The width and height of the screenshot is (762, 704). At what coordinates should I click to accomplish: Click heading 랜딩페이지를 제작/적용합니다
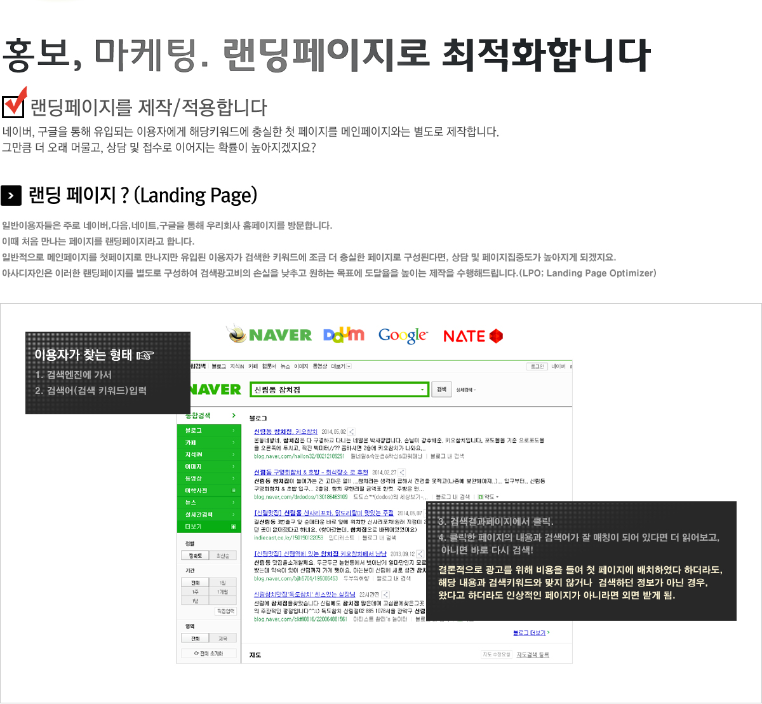tap(149, 107)
